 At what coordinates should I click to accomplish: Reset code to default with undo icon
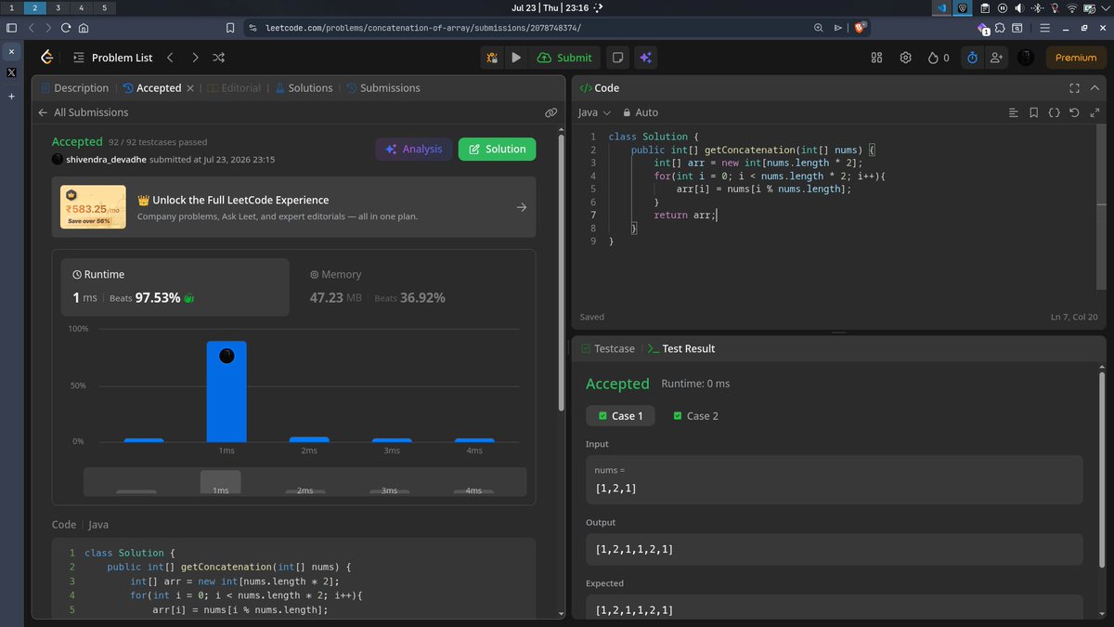(1074, 112)
